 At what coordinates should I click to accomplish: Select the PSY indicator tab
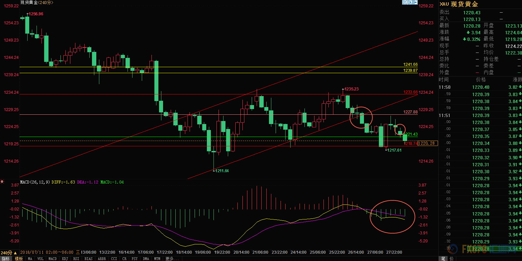134,259
